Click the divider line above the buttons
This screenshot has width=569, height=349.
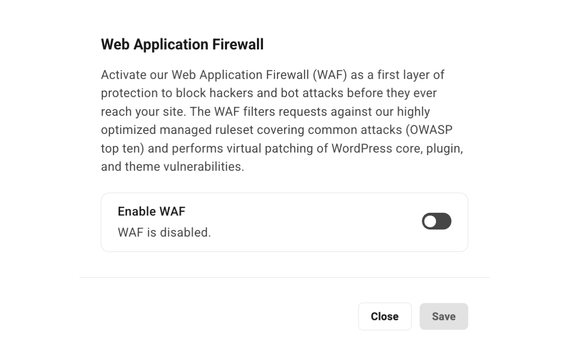click(284, 278)
